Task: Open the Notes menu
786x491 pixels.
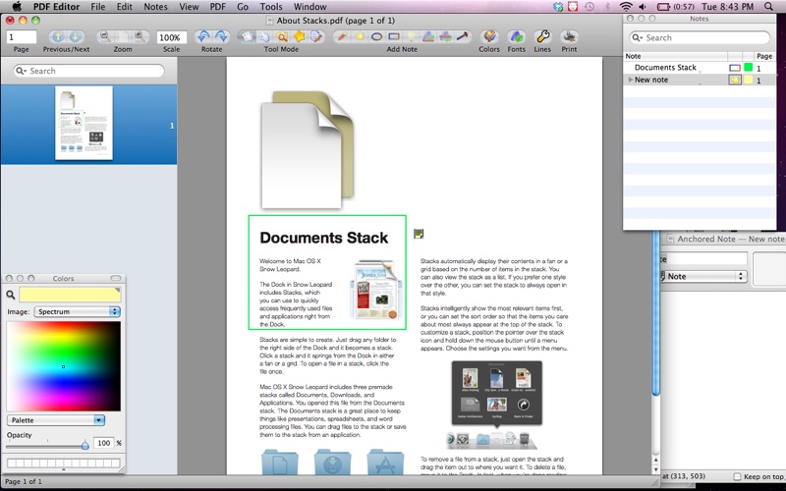Action: (155, 7)
